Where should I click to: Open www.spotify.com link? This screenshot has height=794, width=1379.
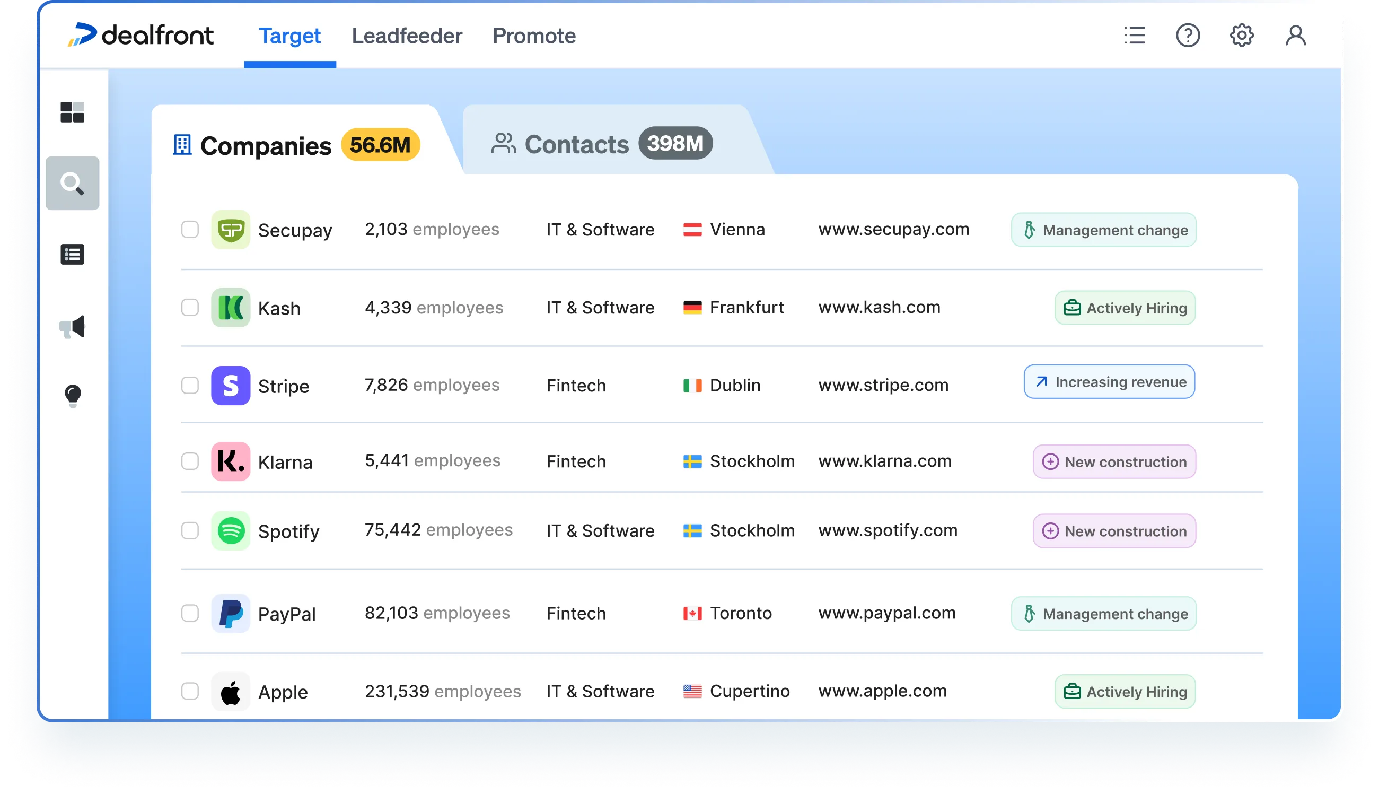pos(888,530)
